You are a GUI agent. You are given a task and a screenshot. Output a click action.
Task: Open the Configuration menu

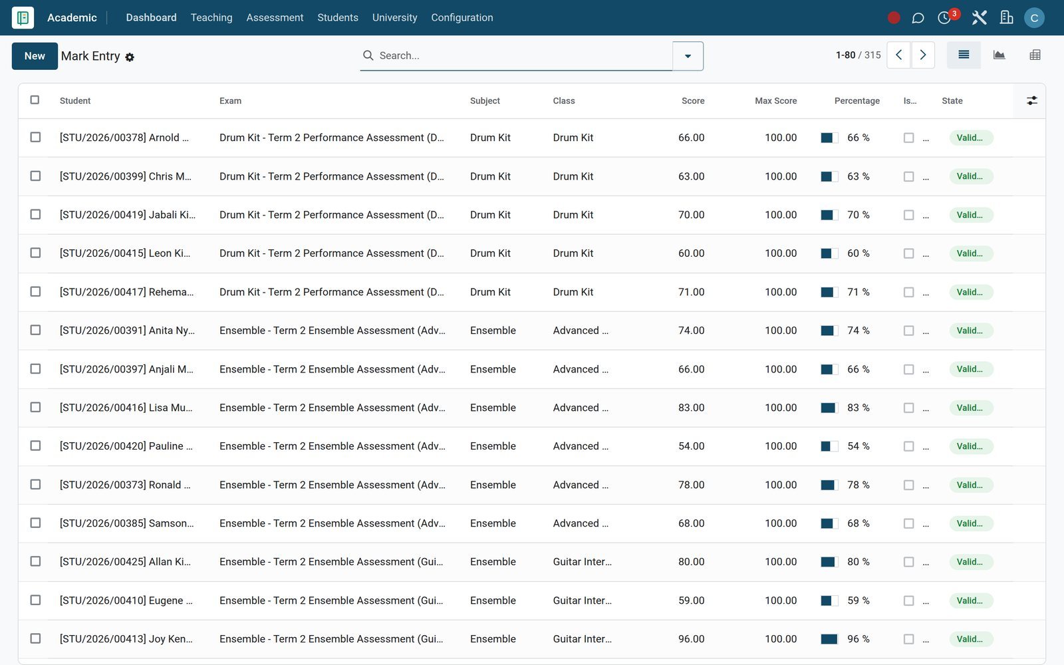[462, 18]
